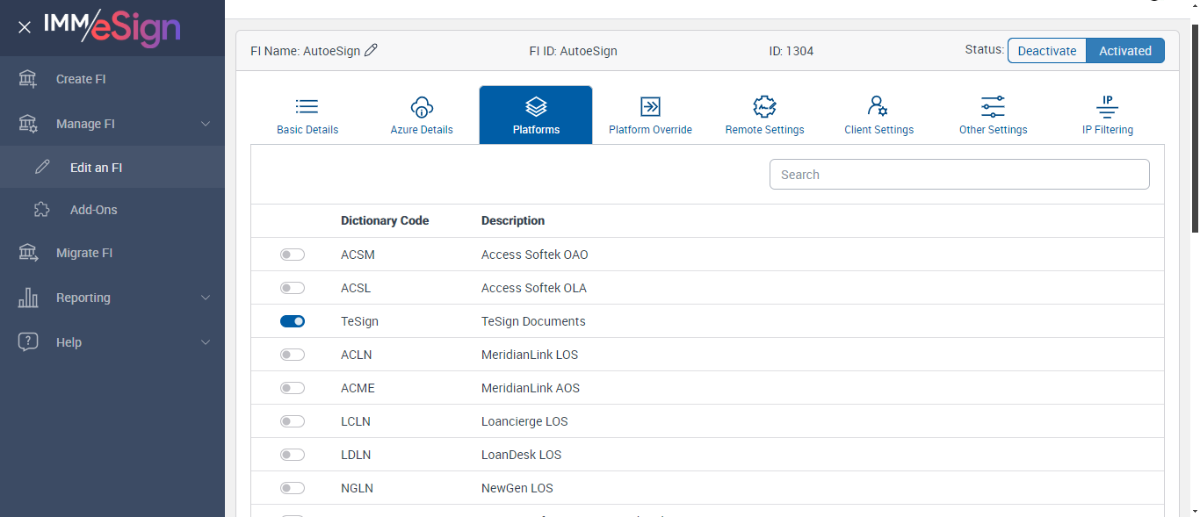This screenshot has height=517, width=1200.
Task: Enable the ACLN MeridianLink LOS toggle
Action: click(293, 355)
